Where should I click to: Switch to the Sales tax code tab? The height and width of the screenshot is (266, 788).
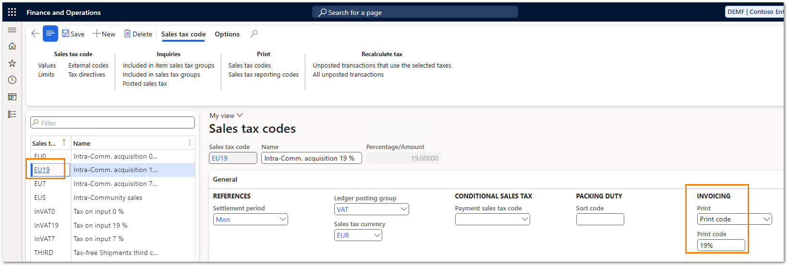click(183, 34)
